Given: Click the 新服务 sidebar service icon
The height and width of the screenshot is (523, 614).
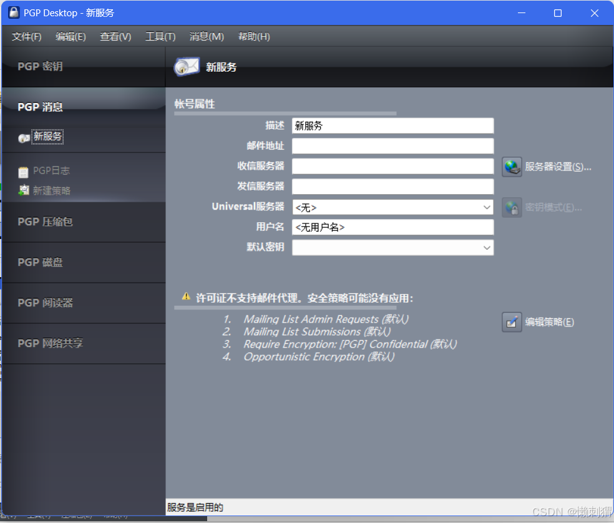Looking at the screenshot, I should (24, 138).
